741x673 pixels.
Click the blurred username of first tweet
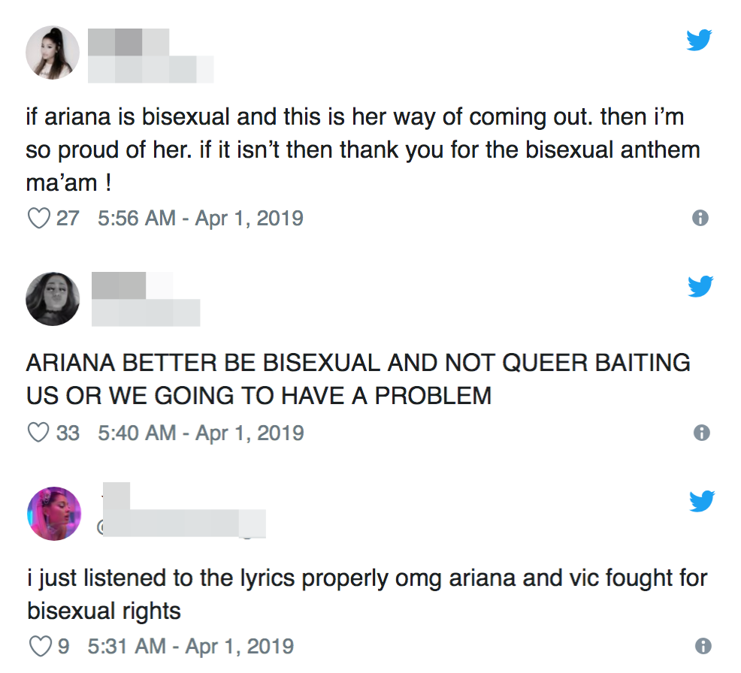pyautogui.click(x=129, y=42)
